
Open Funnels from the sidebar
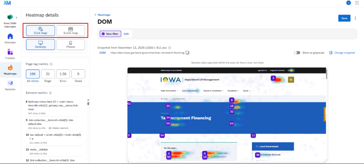(x=10, y=54)
